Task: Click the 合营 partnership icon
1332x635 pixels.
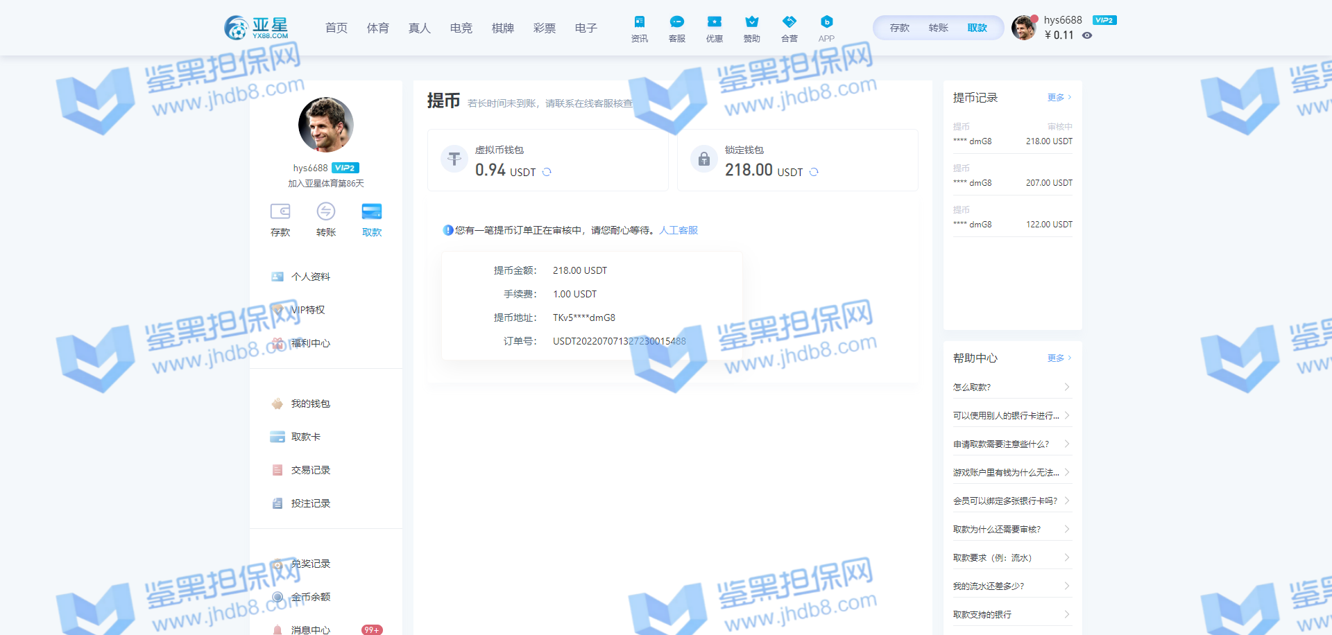Action: pos(789,23)
